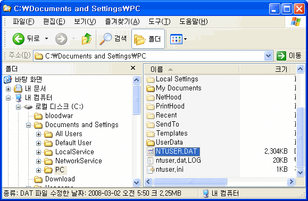This screenshot has height=201, width=308.
Task: Expand the 내 문서 tree node
Action: pyautogui.click(x=9, y=89)
